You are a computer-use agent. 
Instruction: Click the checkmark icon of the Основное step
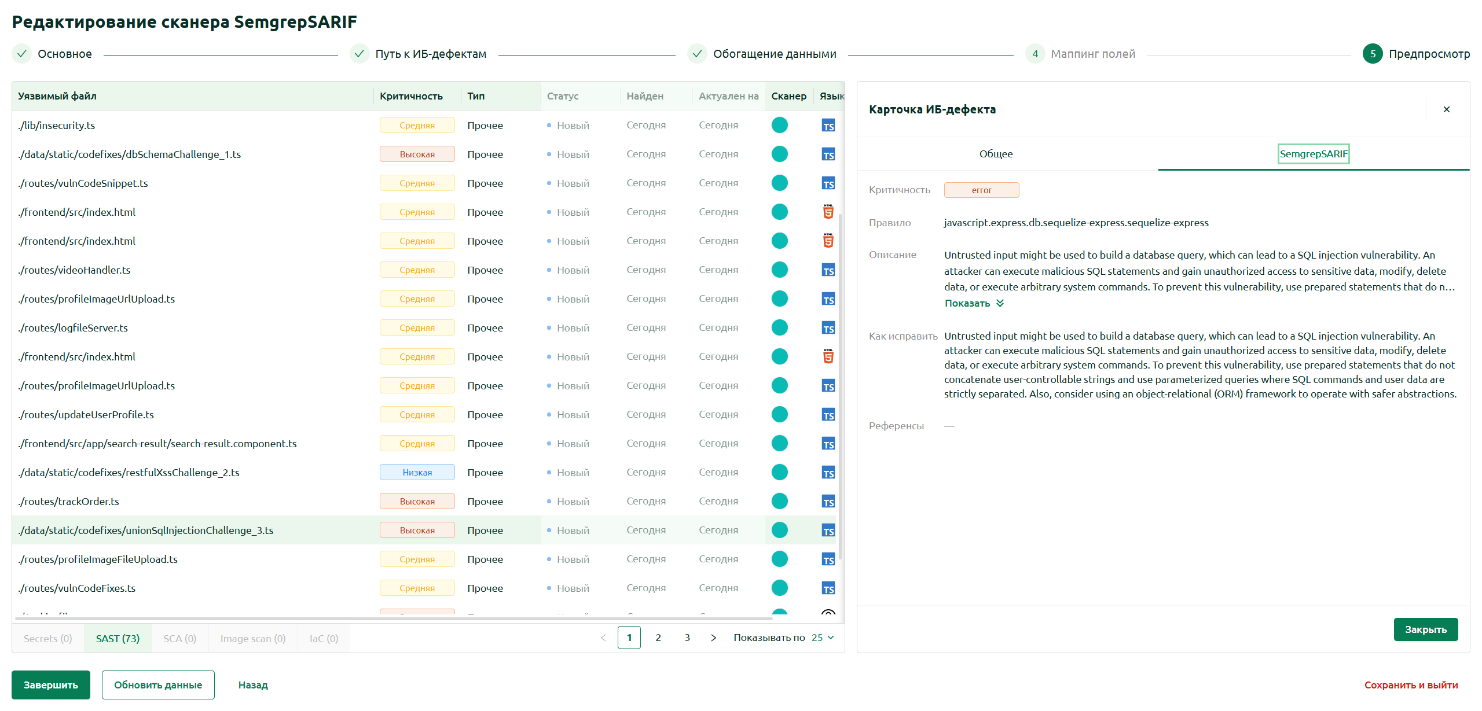pyautogui.click(x=21, y=54)
